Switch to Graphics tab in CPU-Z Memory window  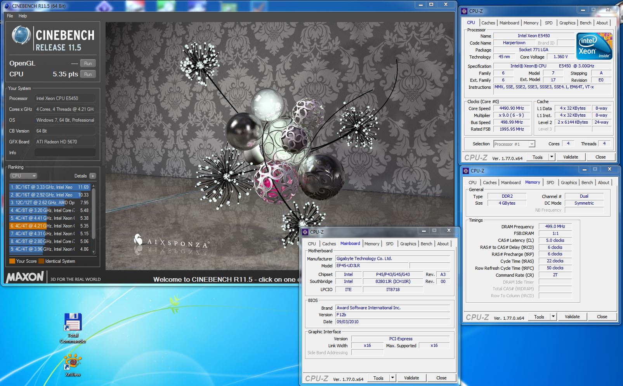pyautogui.click(x=569, y=183)
